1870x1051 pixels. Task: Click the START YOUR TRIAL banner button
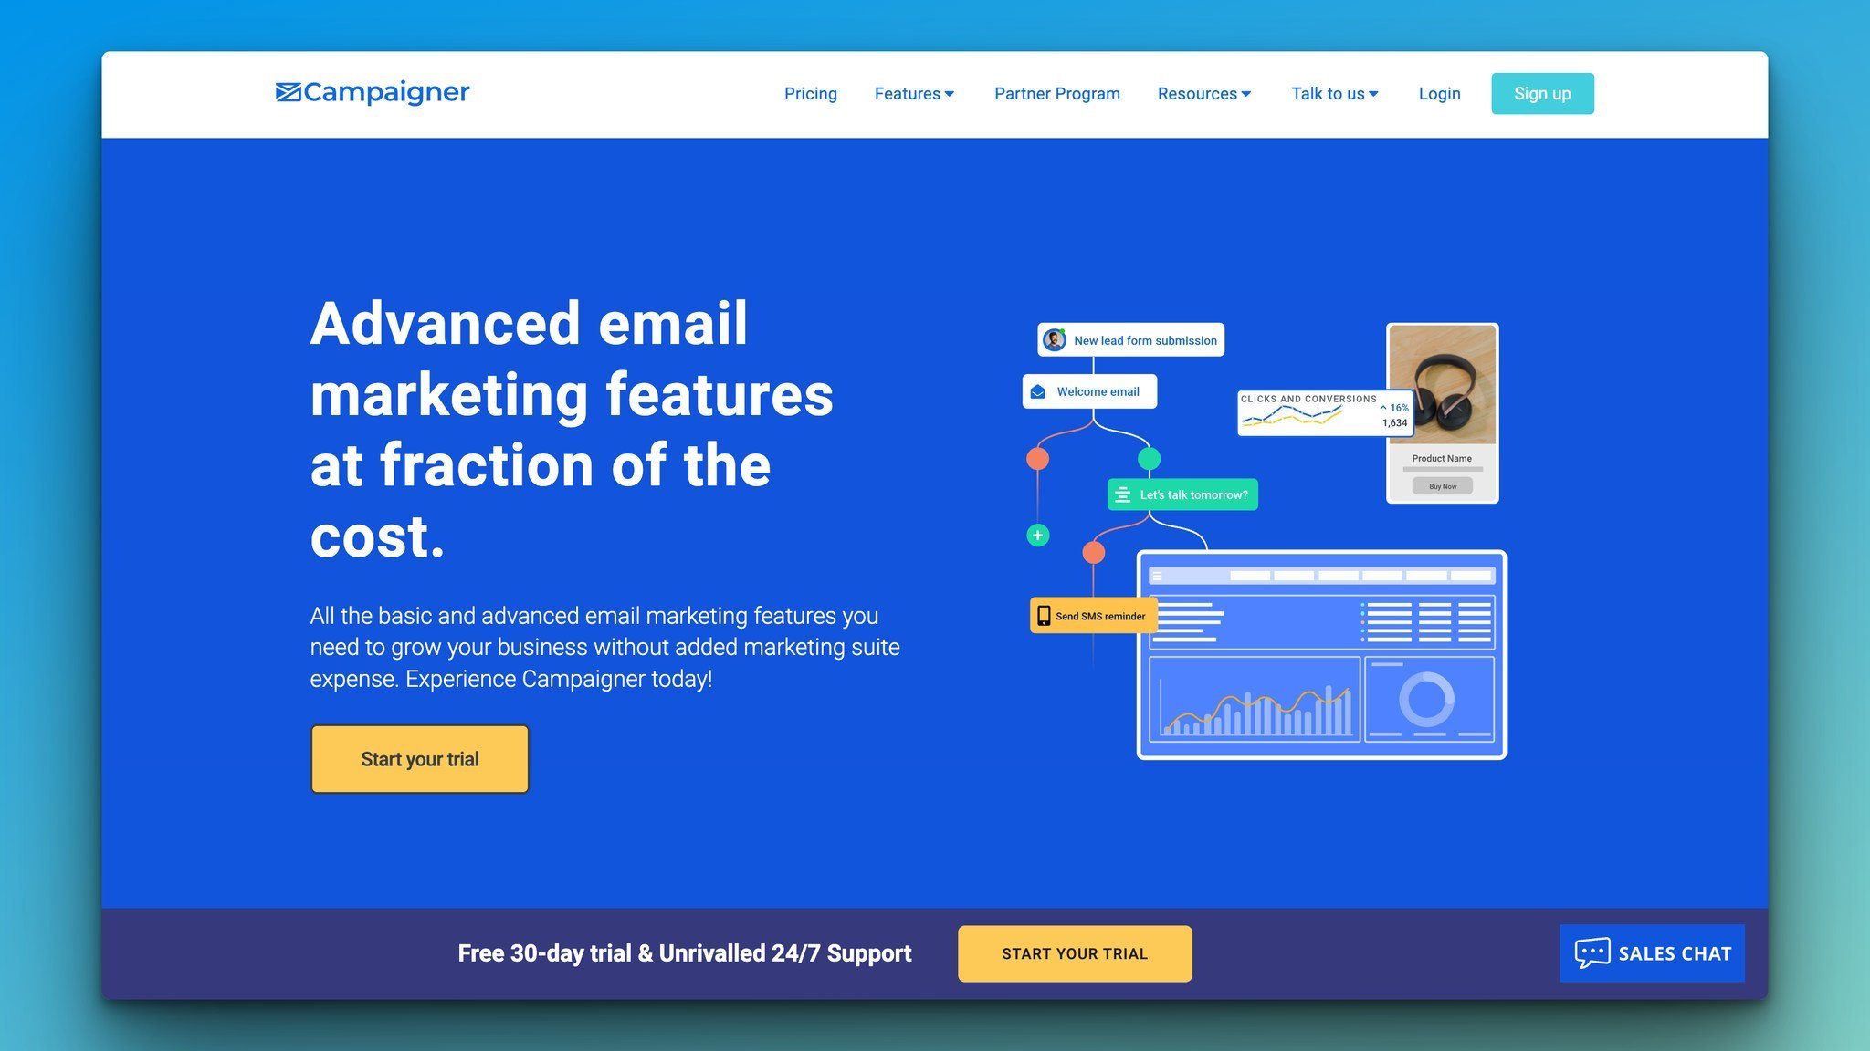pyautogui.click(x=1075, y=953)
